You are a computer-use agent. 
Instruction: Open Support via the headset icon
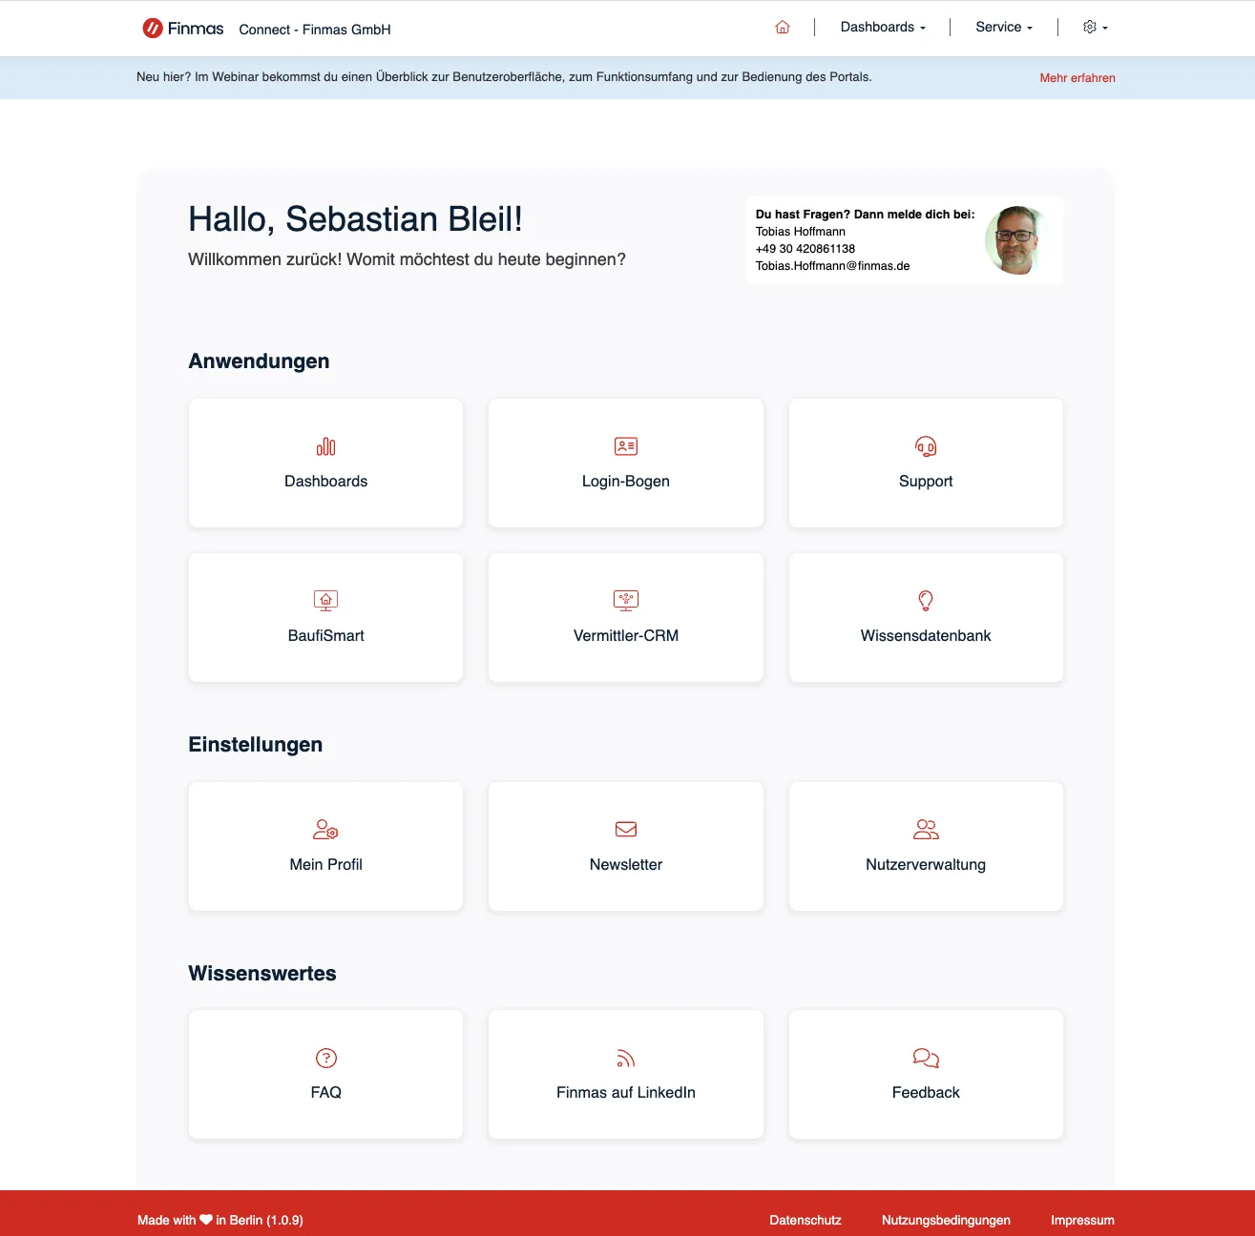pos(926,446)
